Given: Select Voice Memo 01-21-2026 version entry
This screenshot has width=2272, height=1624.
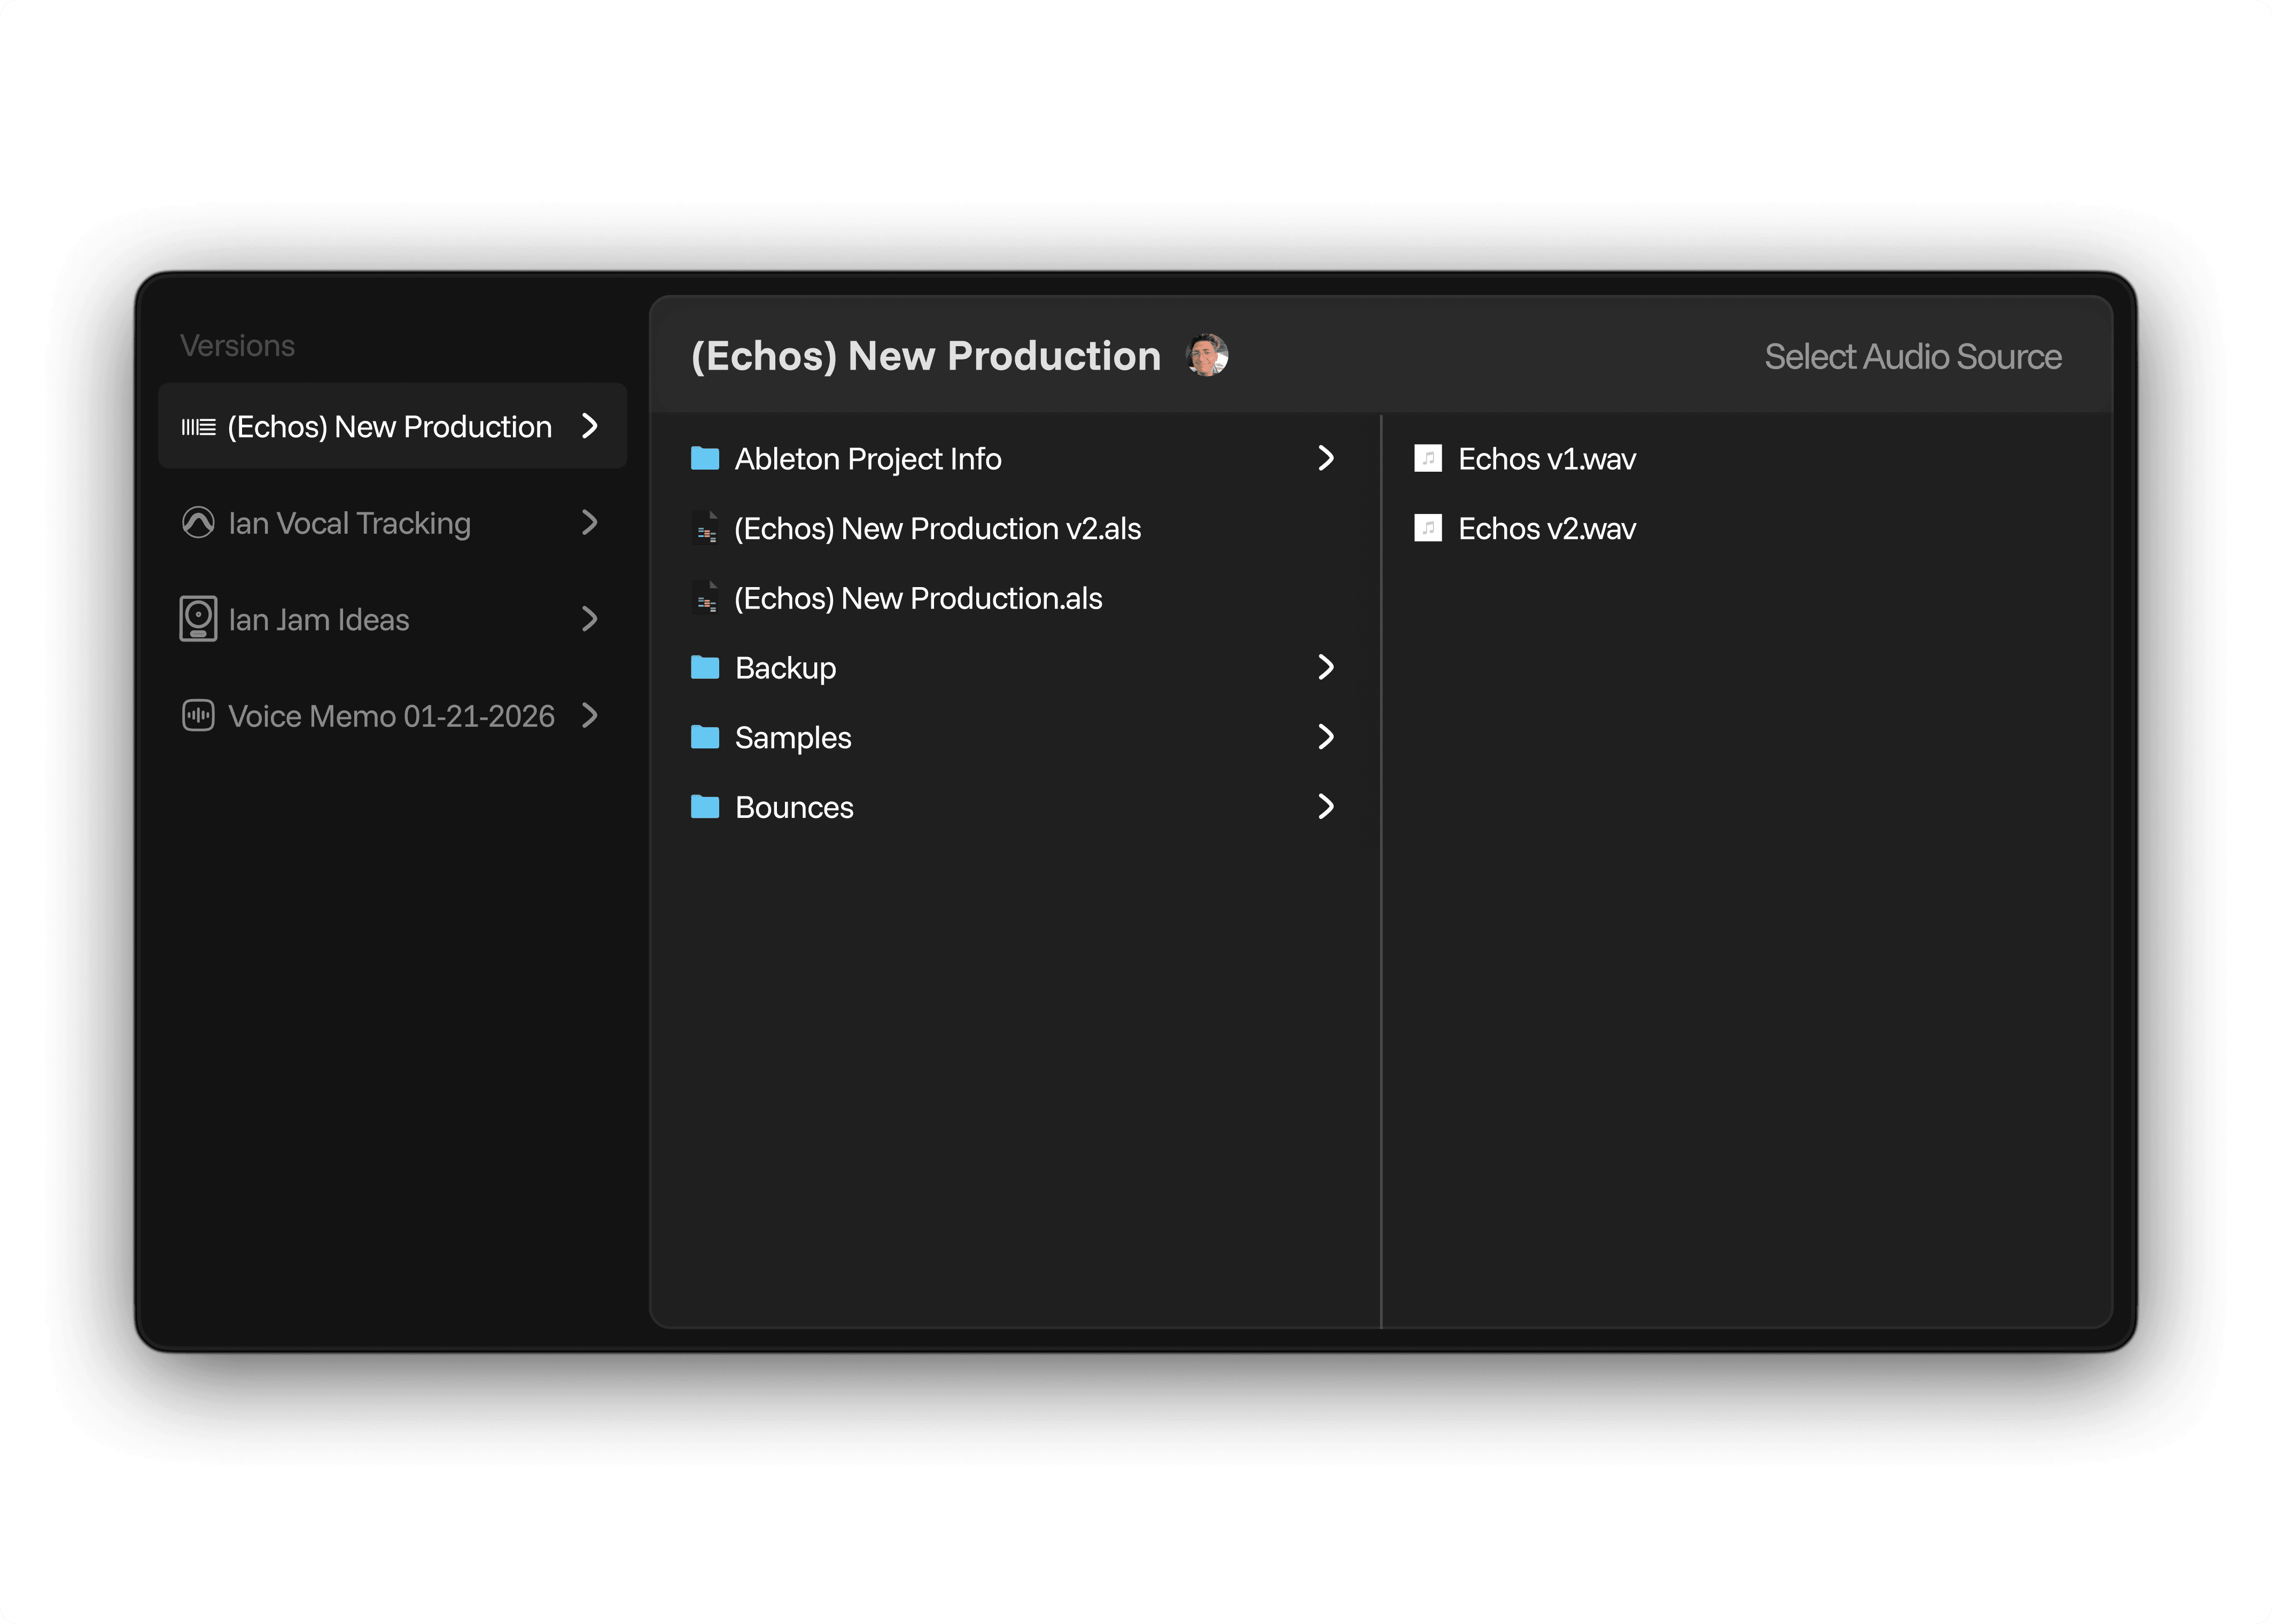Looking at the screenshot, I should coord(390,716).
